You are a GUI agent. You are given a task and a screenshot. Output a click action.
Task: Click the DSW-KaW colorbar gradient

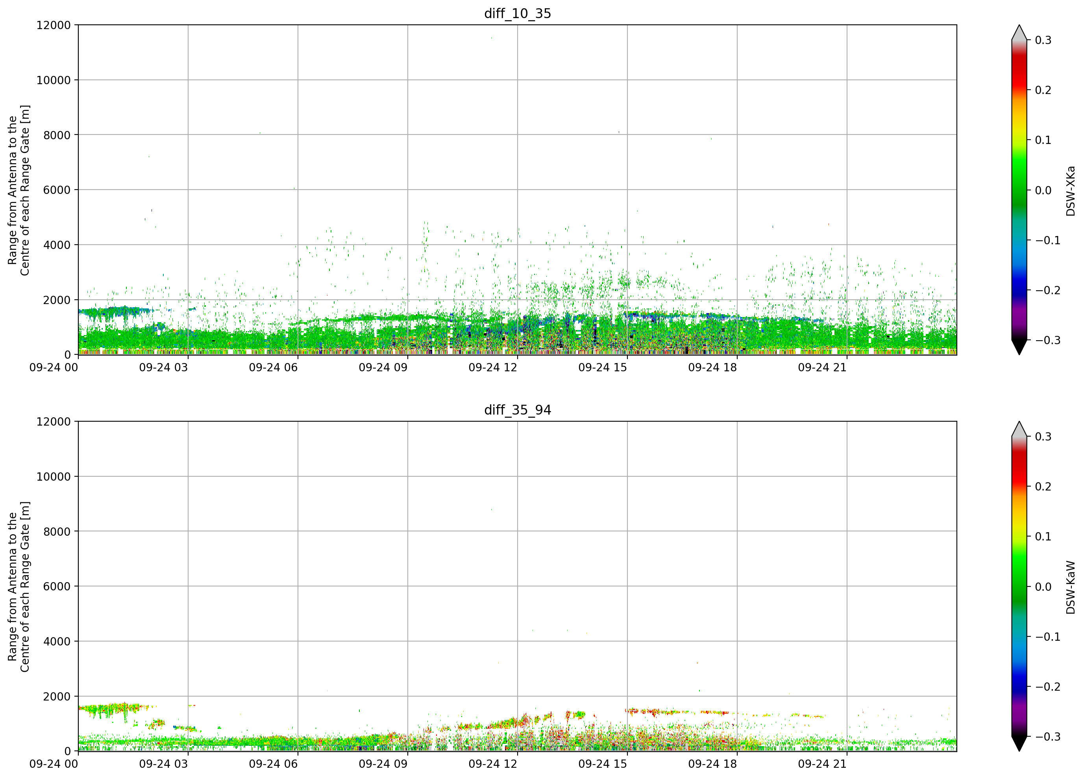click(1019, 586)
